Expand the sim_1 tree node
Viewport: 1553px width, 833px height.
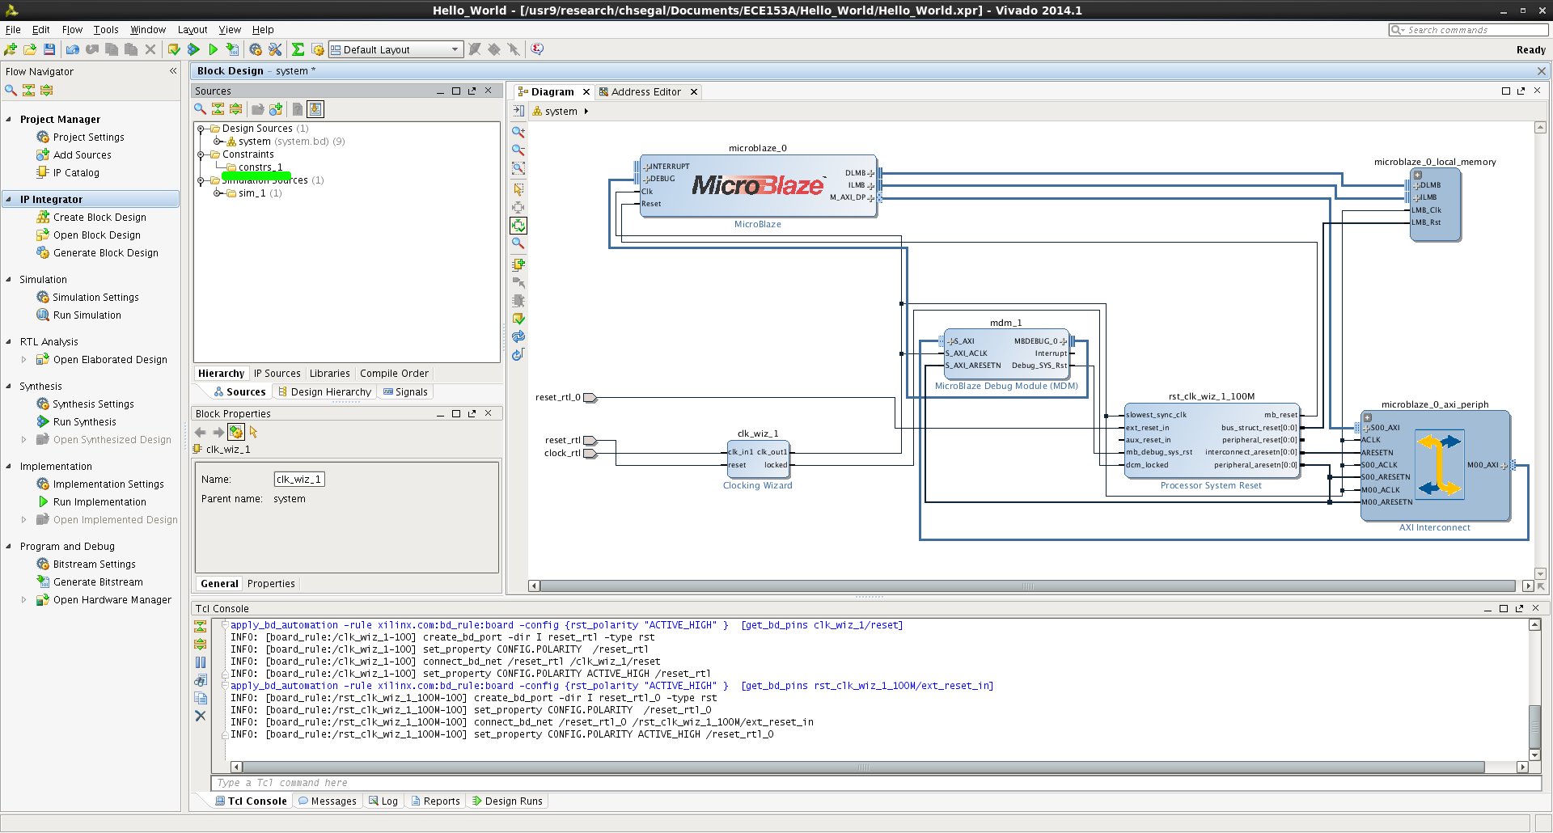(217, 193)
